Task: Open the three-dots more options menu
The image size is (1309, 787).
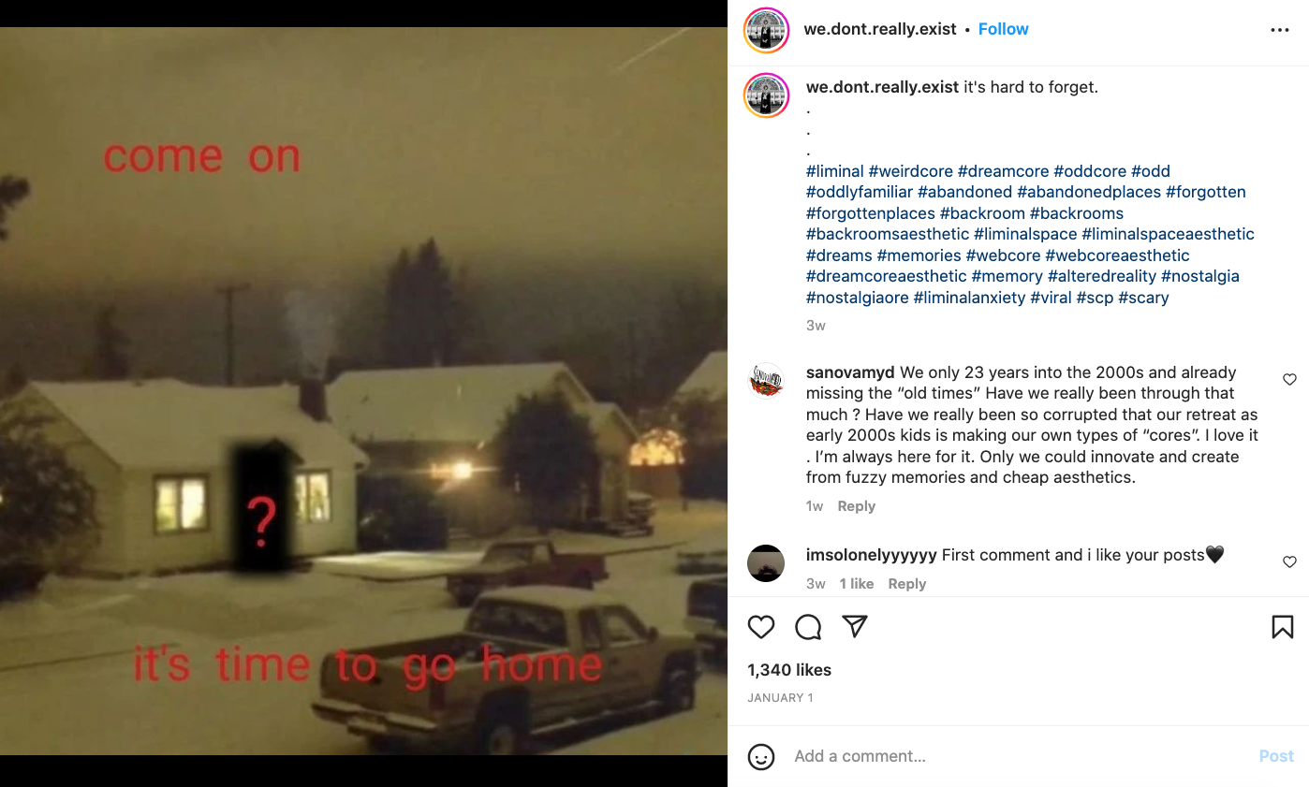Action: pyautogui.click(x=1280, y=30)
